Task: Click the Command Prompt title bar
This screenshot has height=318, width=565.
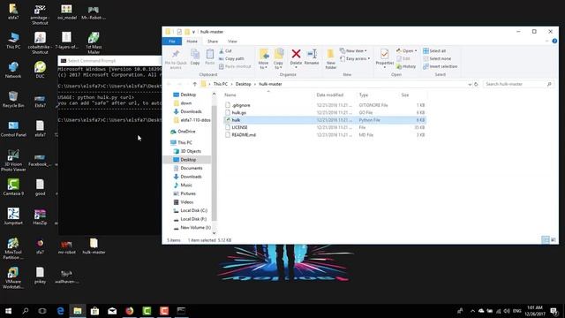Action: tap(109, 61)
